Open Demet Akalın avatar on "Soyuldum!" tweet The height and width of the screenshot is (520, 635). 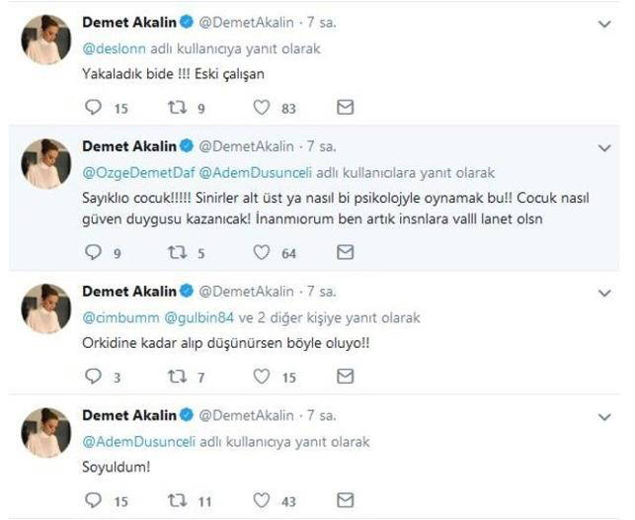click(46, 431)
